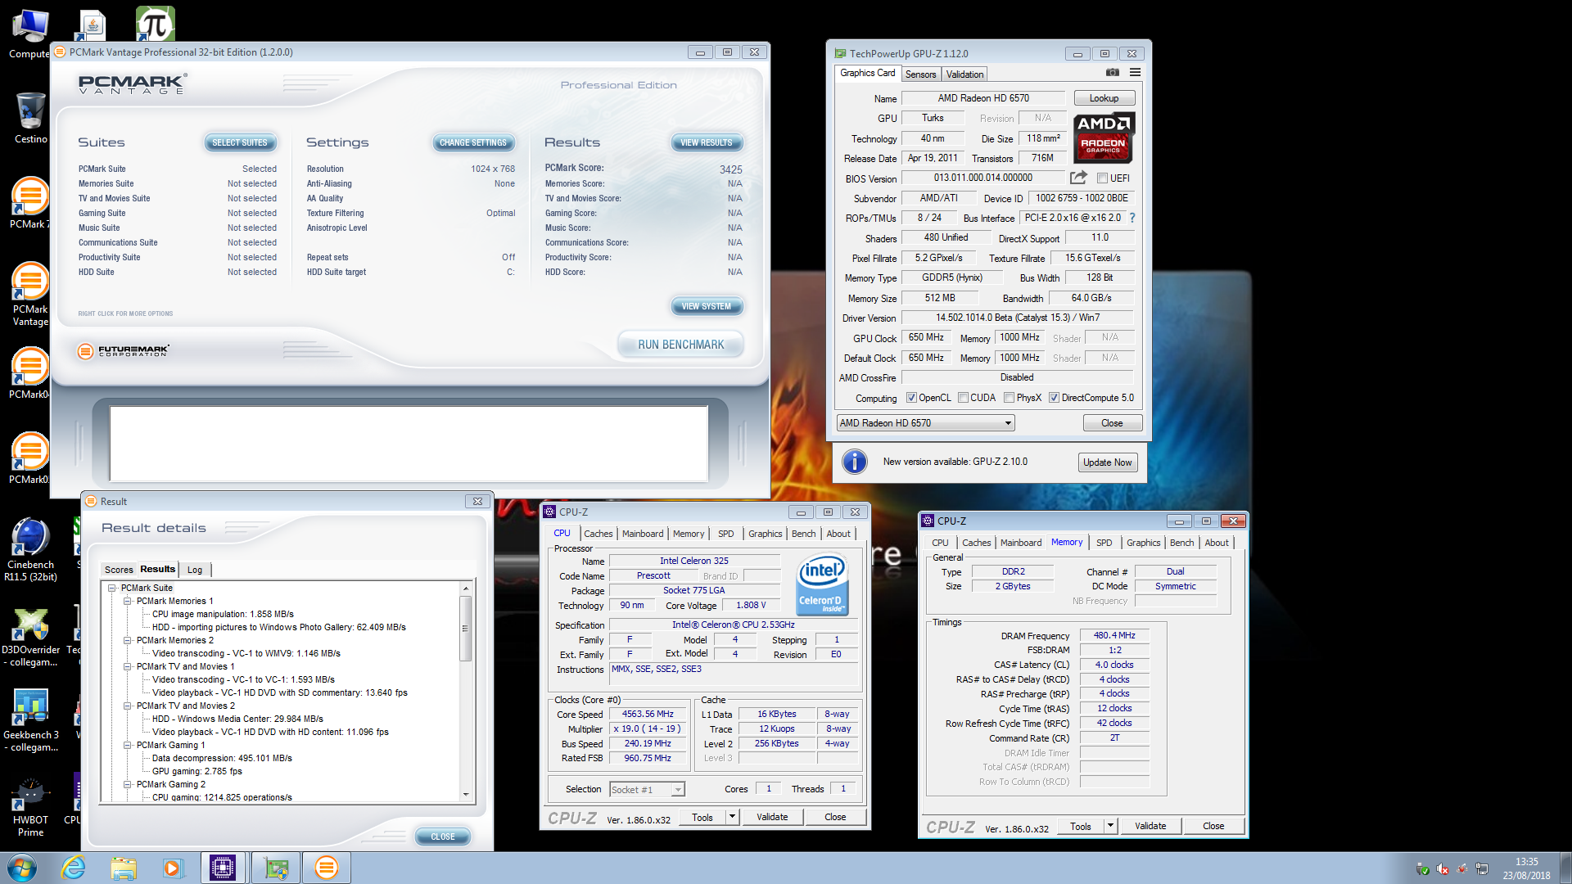
Task: Collapse the PCMark Gaming 1 node
Action: 128,745
